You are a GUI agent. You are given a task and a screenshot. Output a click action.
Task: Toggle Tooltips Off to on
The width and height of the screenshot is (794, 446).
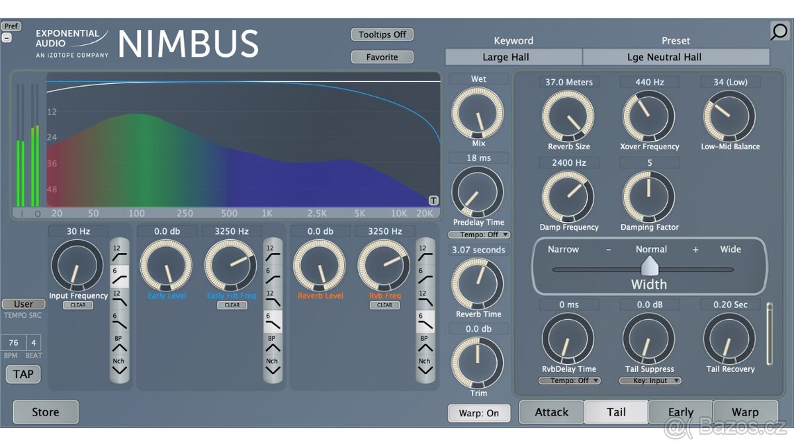[382, 34]
